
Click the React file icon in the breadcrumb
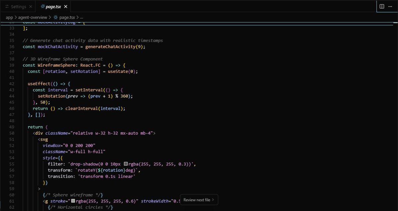pos(55,17)
